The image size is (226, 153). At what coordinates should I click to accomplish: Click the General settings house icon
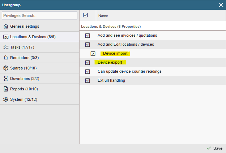coord(6,26)
